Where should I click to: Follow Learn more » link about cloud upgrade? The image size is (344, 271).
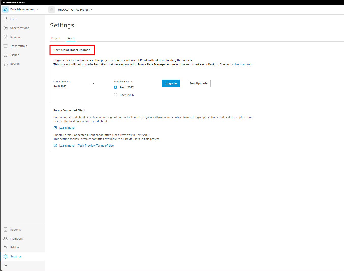click(x=243, y=64)
